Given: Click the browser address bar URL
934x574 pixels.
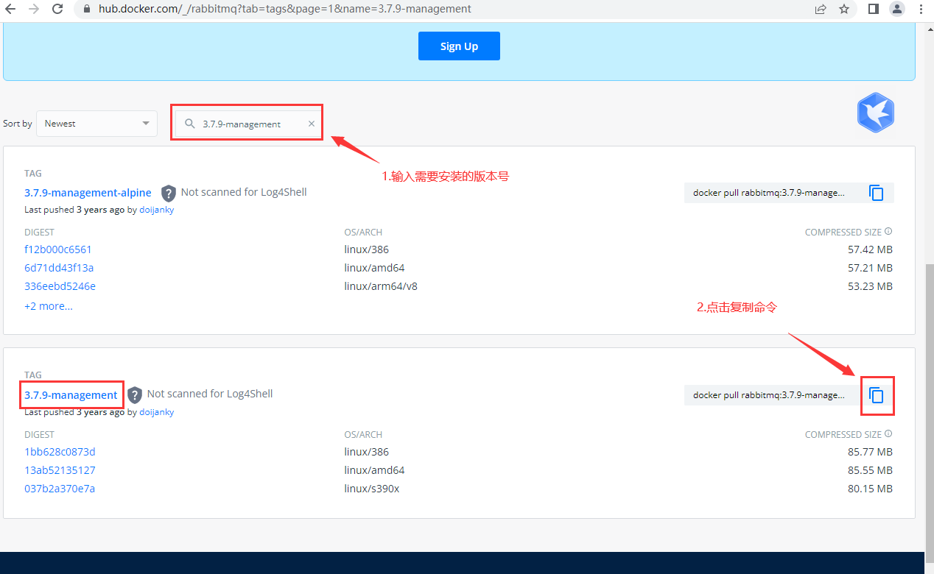Looking at the screenshot, I should pyautogui.click(x=285, y=10).
